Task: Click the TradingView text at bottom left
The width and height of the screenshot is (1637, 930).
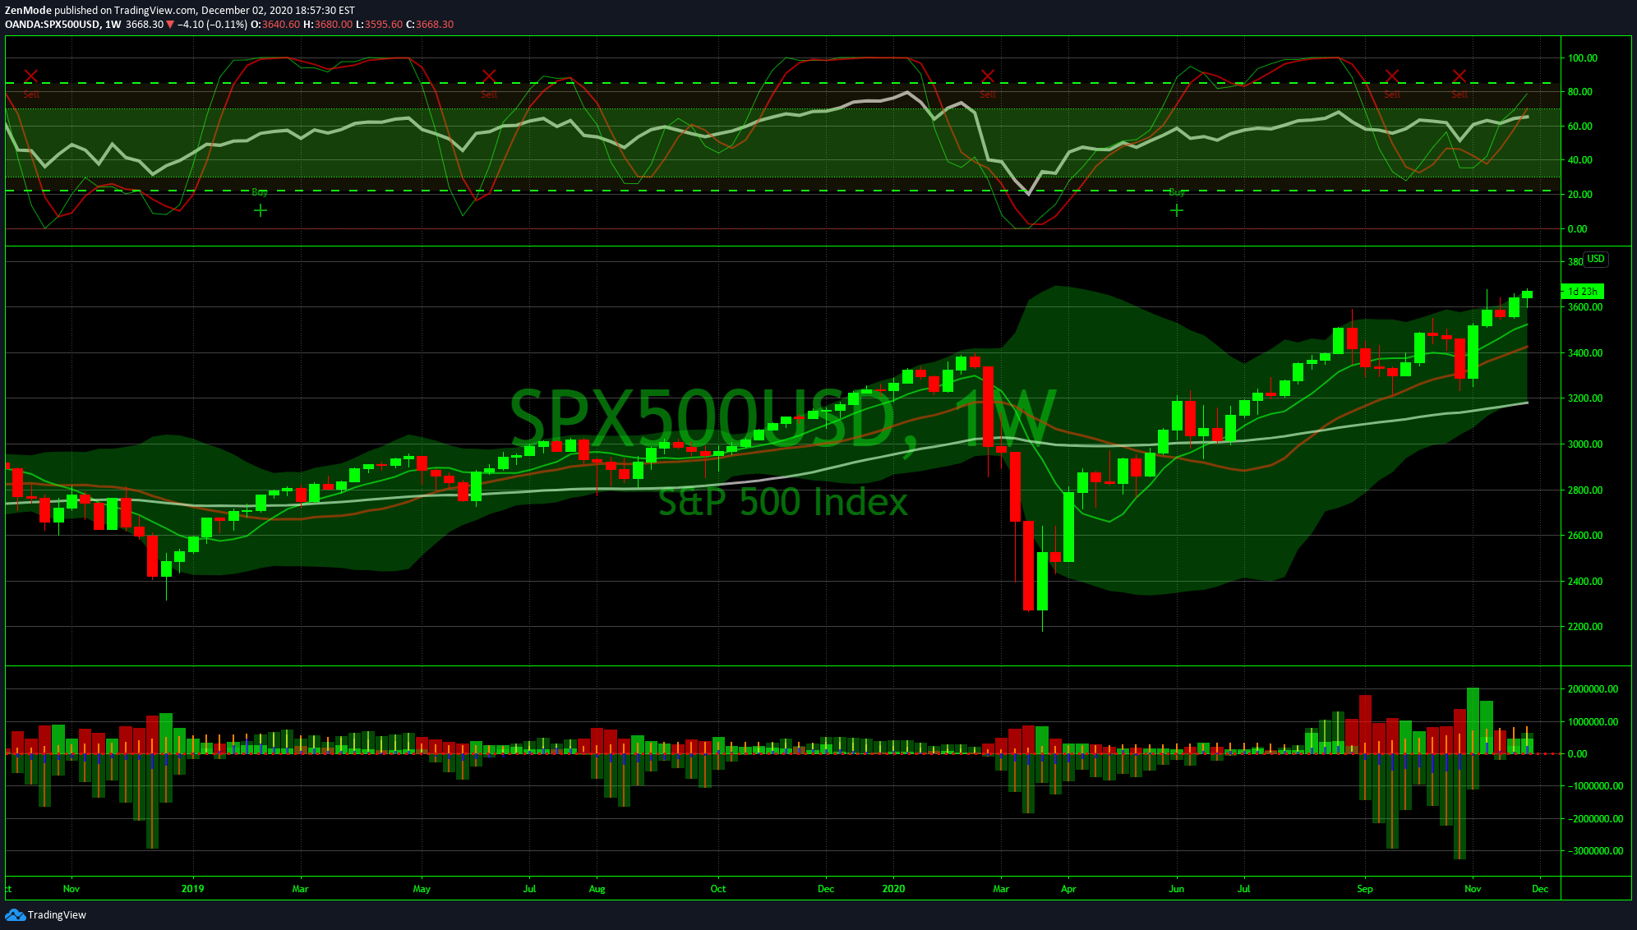Action: (x=57, y=915)
